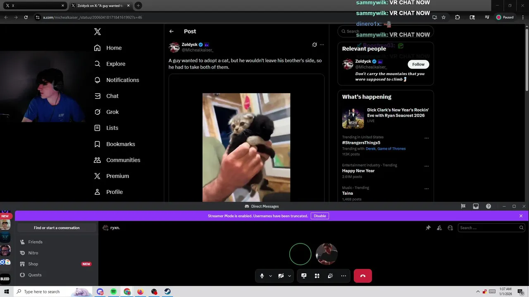
Task: Open the post's three-dot more menu
Action: click(322, 45)
